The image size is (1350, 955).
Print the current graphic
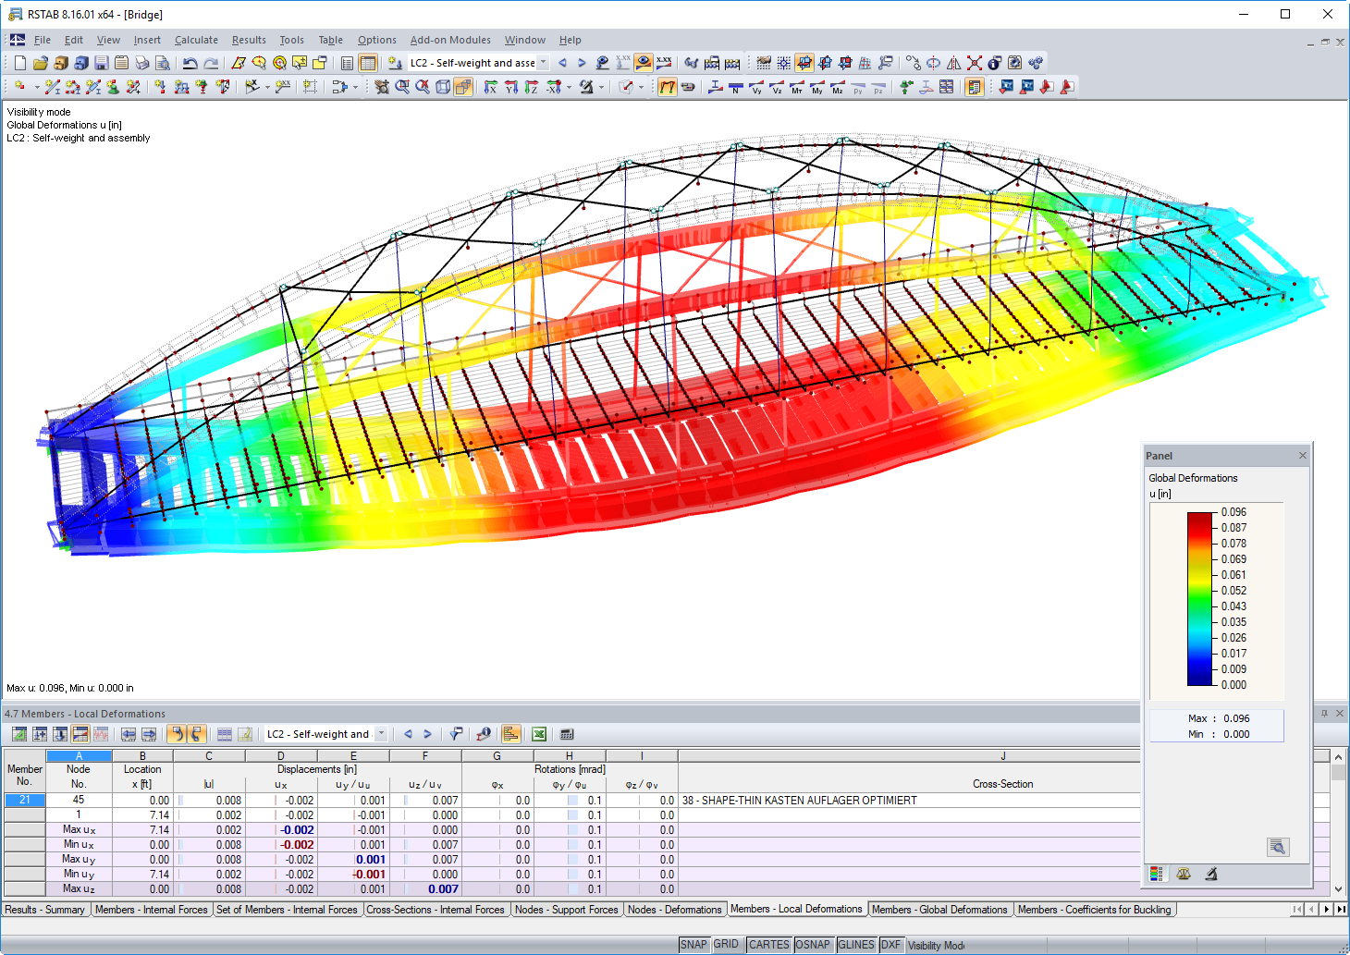tap(141, 62)
